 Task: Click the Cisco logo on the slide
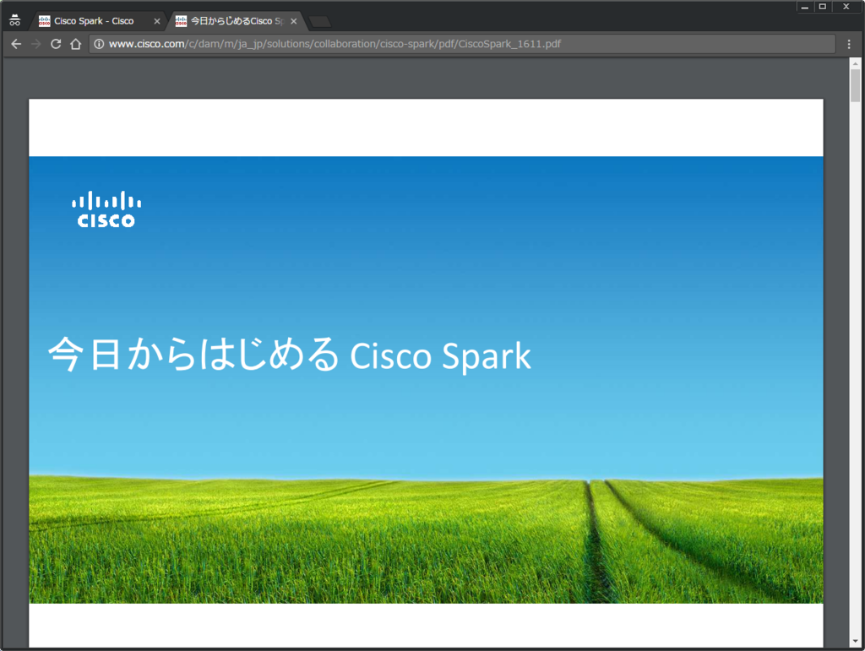(106, 209)
